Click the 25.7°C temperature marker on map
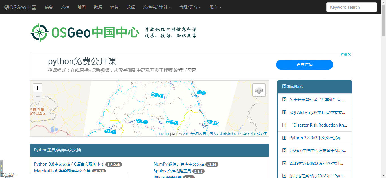Screen dimensions: 386x178 point(142,121)
